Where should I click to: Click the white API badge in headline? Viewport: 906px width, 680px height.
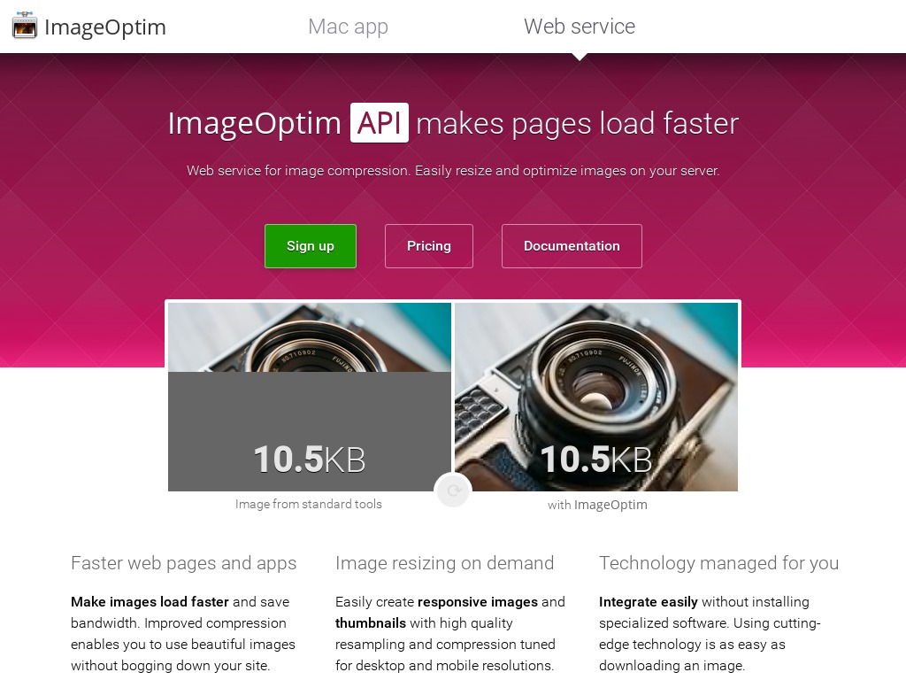(x=379, y=122)
